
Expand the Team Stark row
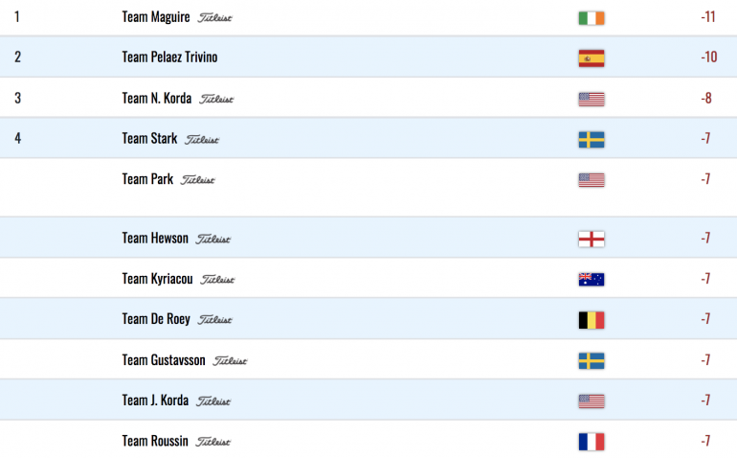368,138
